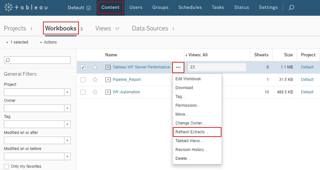Expand the 1 selected dropdown
320x170 pixels.
[x=17, y=42]
